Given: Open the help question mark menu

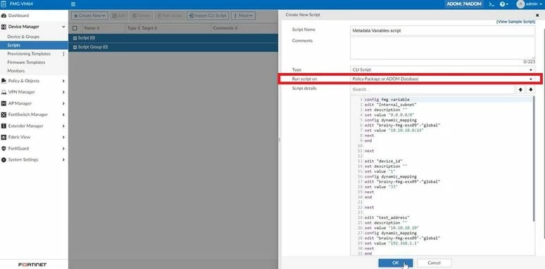Looking at the screenshot, I should click(503, 4).
